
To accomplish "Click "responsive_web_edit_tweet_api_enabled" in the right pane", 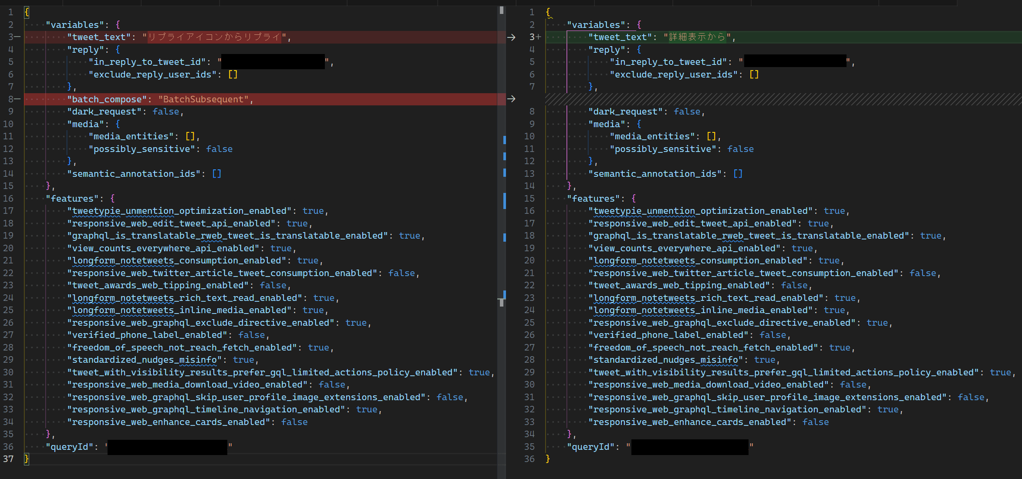I will [695, 223].
